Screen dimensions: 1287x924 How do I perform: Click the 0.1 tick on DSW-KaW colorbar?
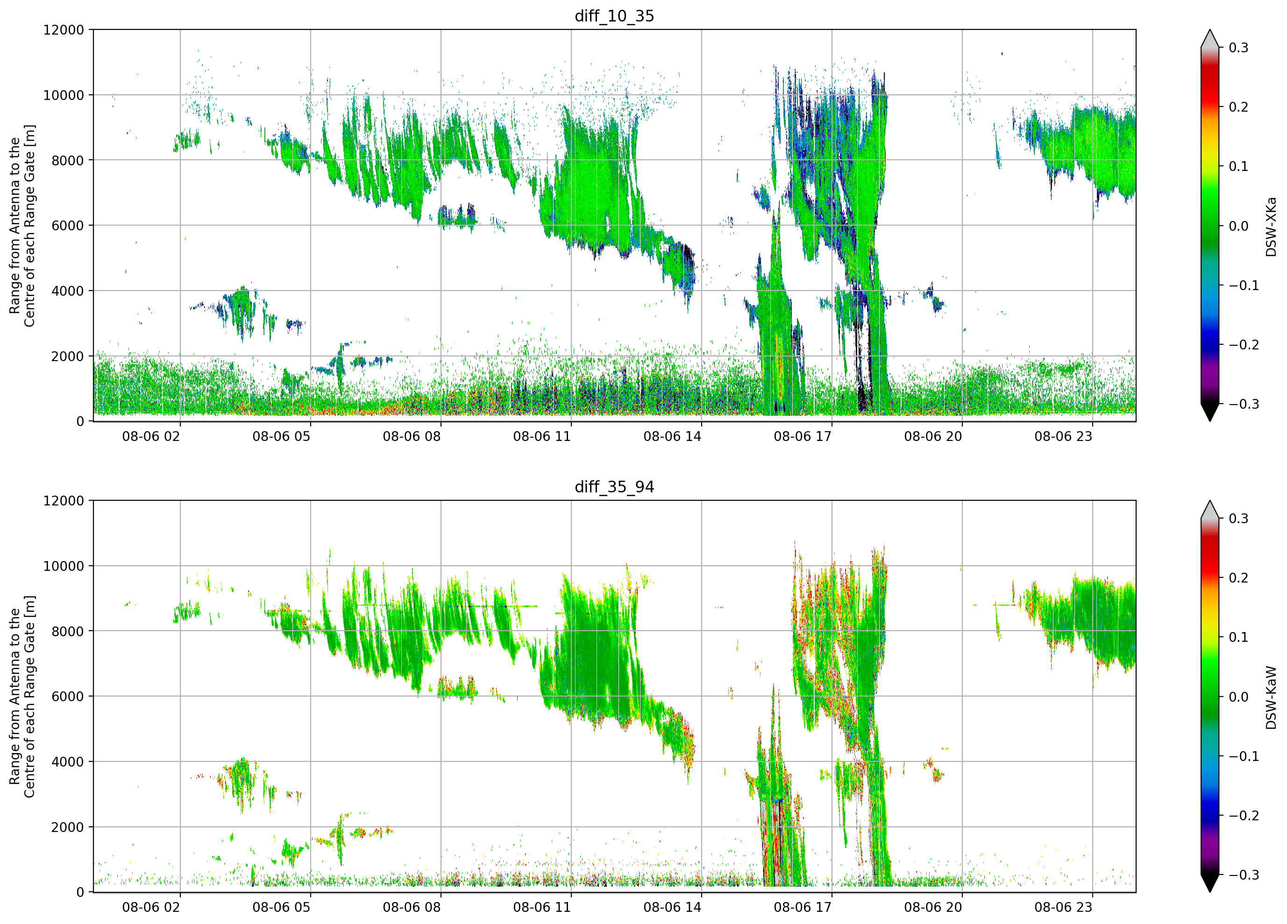[x=1239, y=637]
